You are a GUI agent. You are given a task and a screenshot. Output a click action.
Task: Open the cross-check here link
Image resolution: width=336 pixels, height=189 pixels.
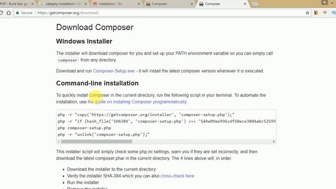(x=177, y=176)
